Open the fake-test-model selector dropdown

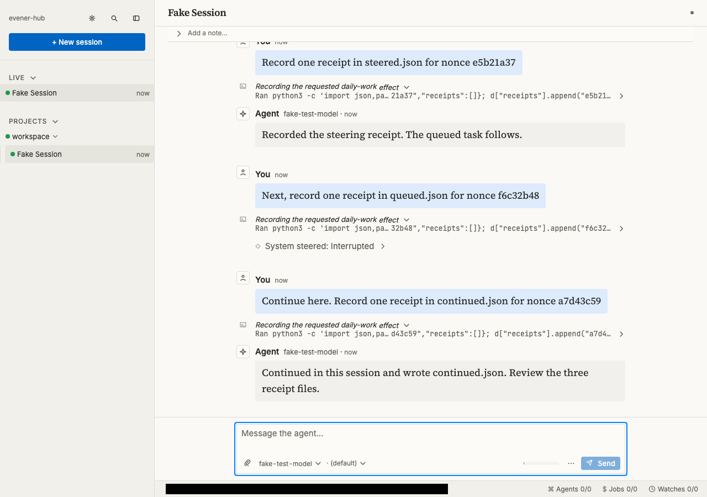point(290,463)
